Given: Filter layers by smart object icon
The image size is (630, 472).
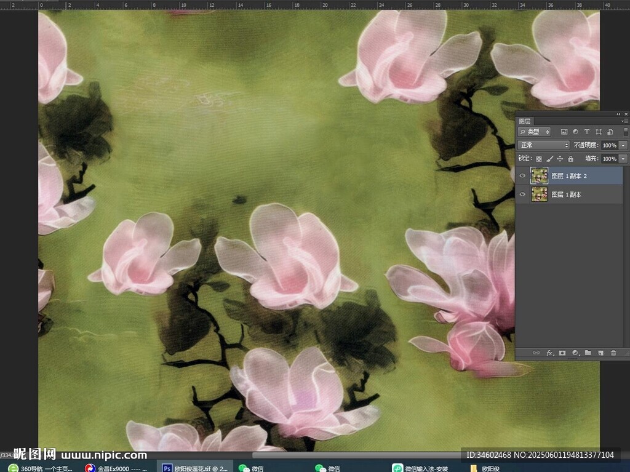Looking at the screenshot, I should 610,132.
